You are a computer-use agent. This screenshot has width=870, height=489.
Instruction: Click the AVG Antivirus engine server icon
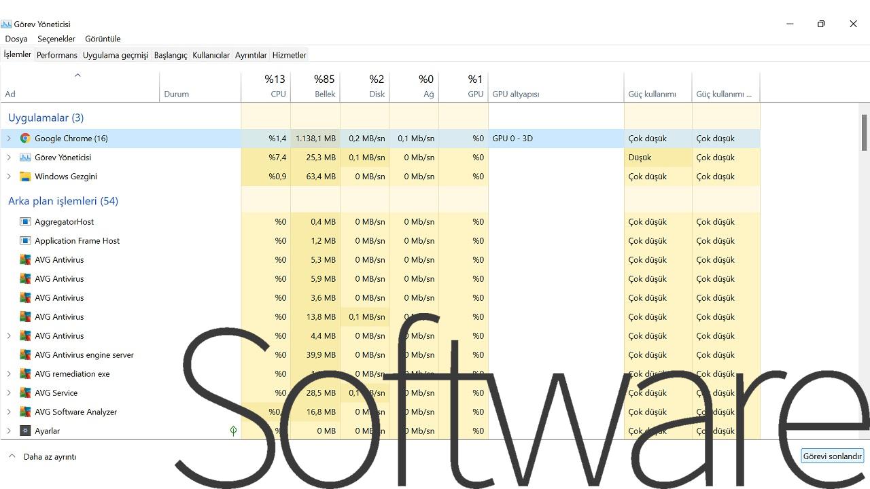point(25,355)
